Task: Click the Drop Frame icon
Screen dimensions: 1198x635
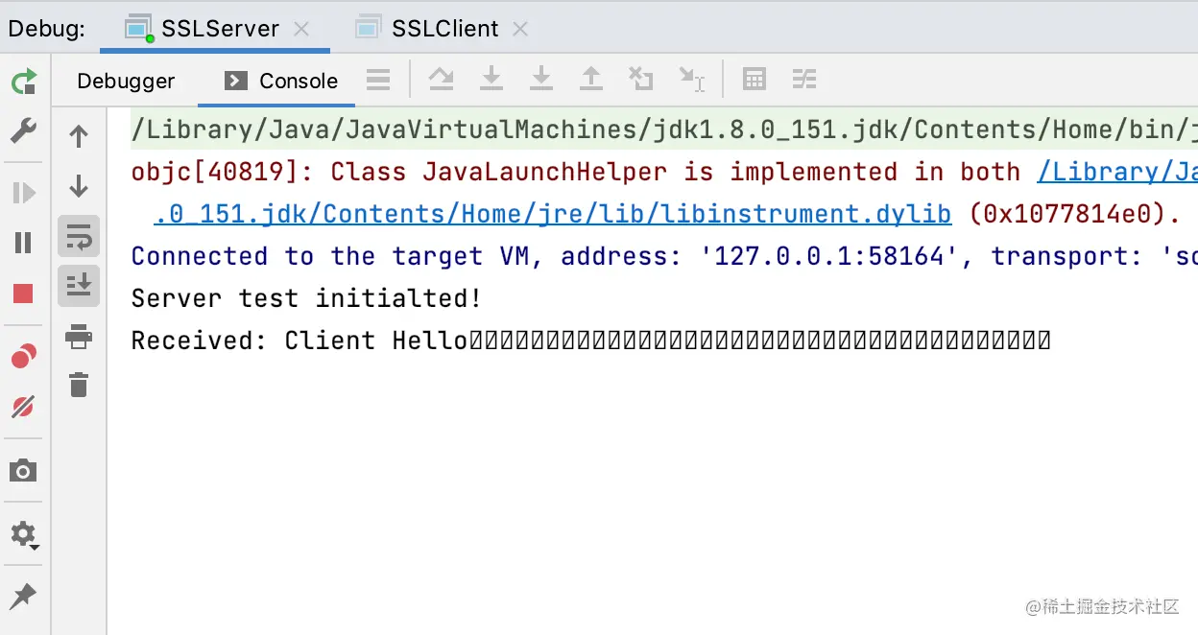Action: [x=640, y=79]
